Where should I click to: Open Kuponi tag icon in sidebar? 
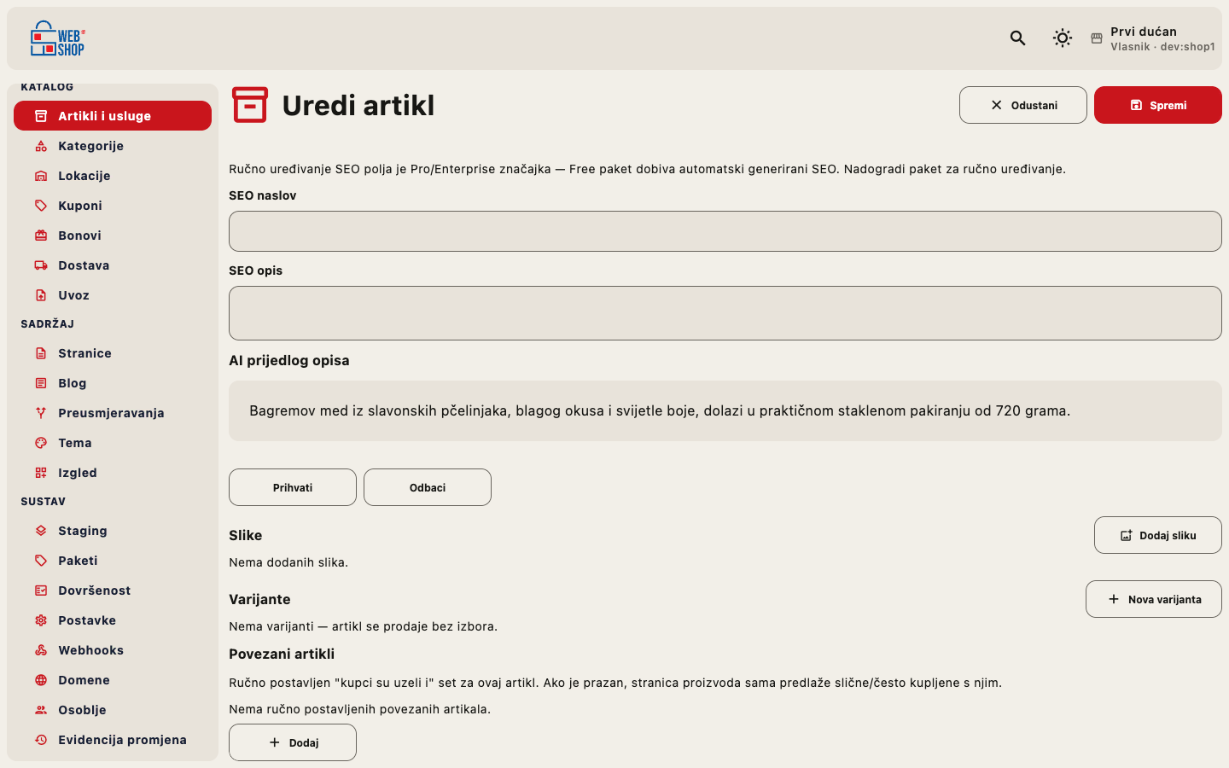(x=41, y=206)
